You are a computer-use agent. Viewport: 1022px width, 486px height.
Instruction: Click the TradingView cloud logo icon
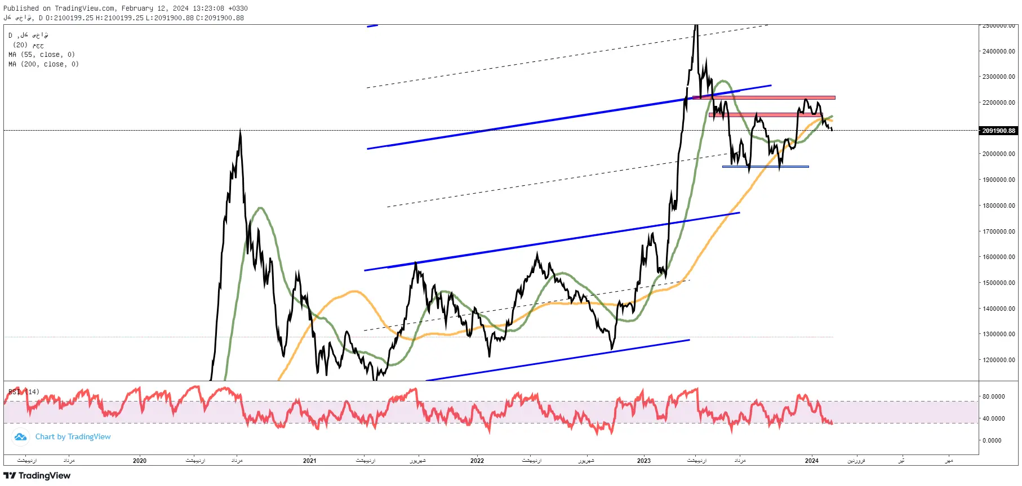click(21, 437)
